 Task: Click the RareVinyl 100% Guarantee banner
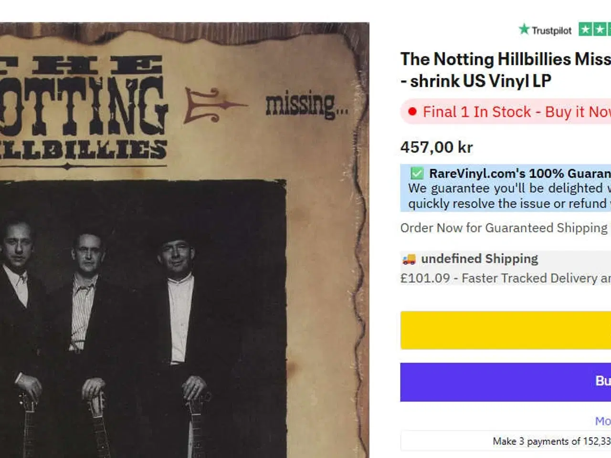(x=506, y=188)
